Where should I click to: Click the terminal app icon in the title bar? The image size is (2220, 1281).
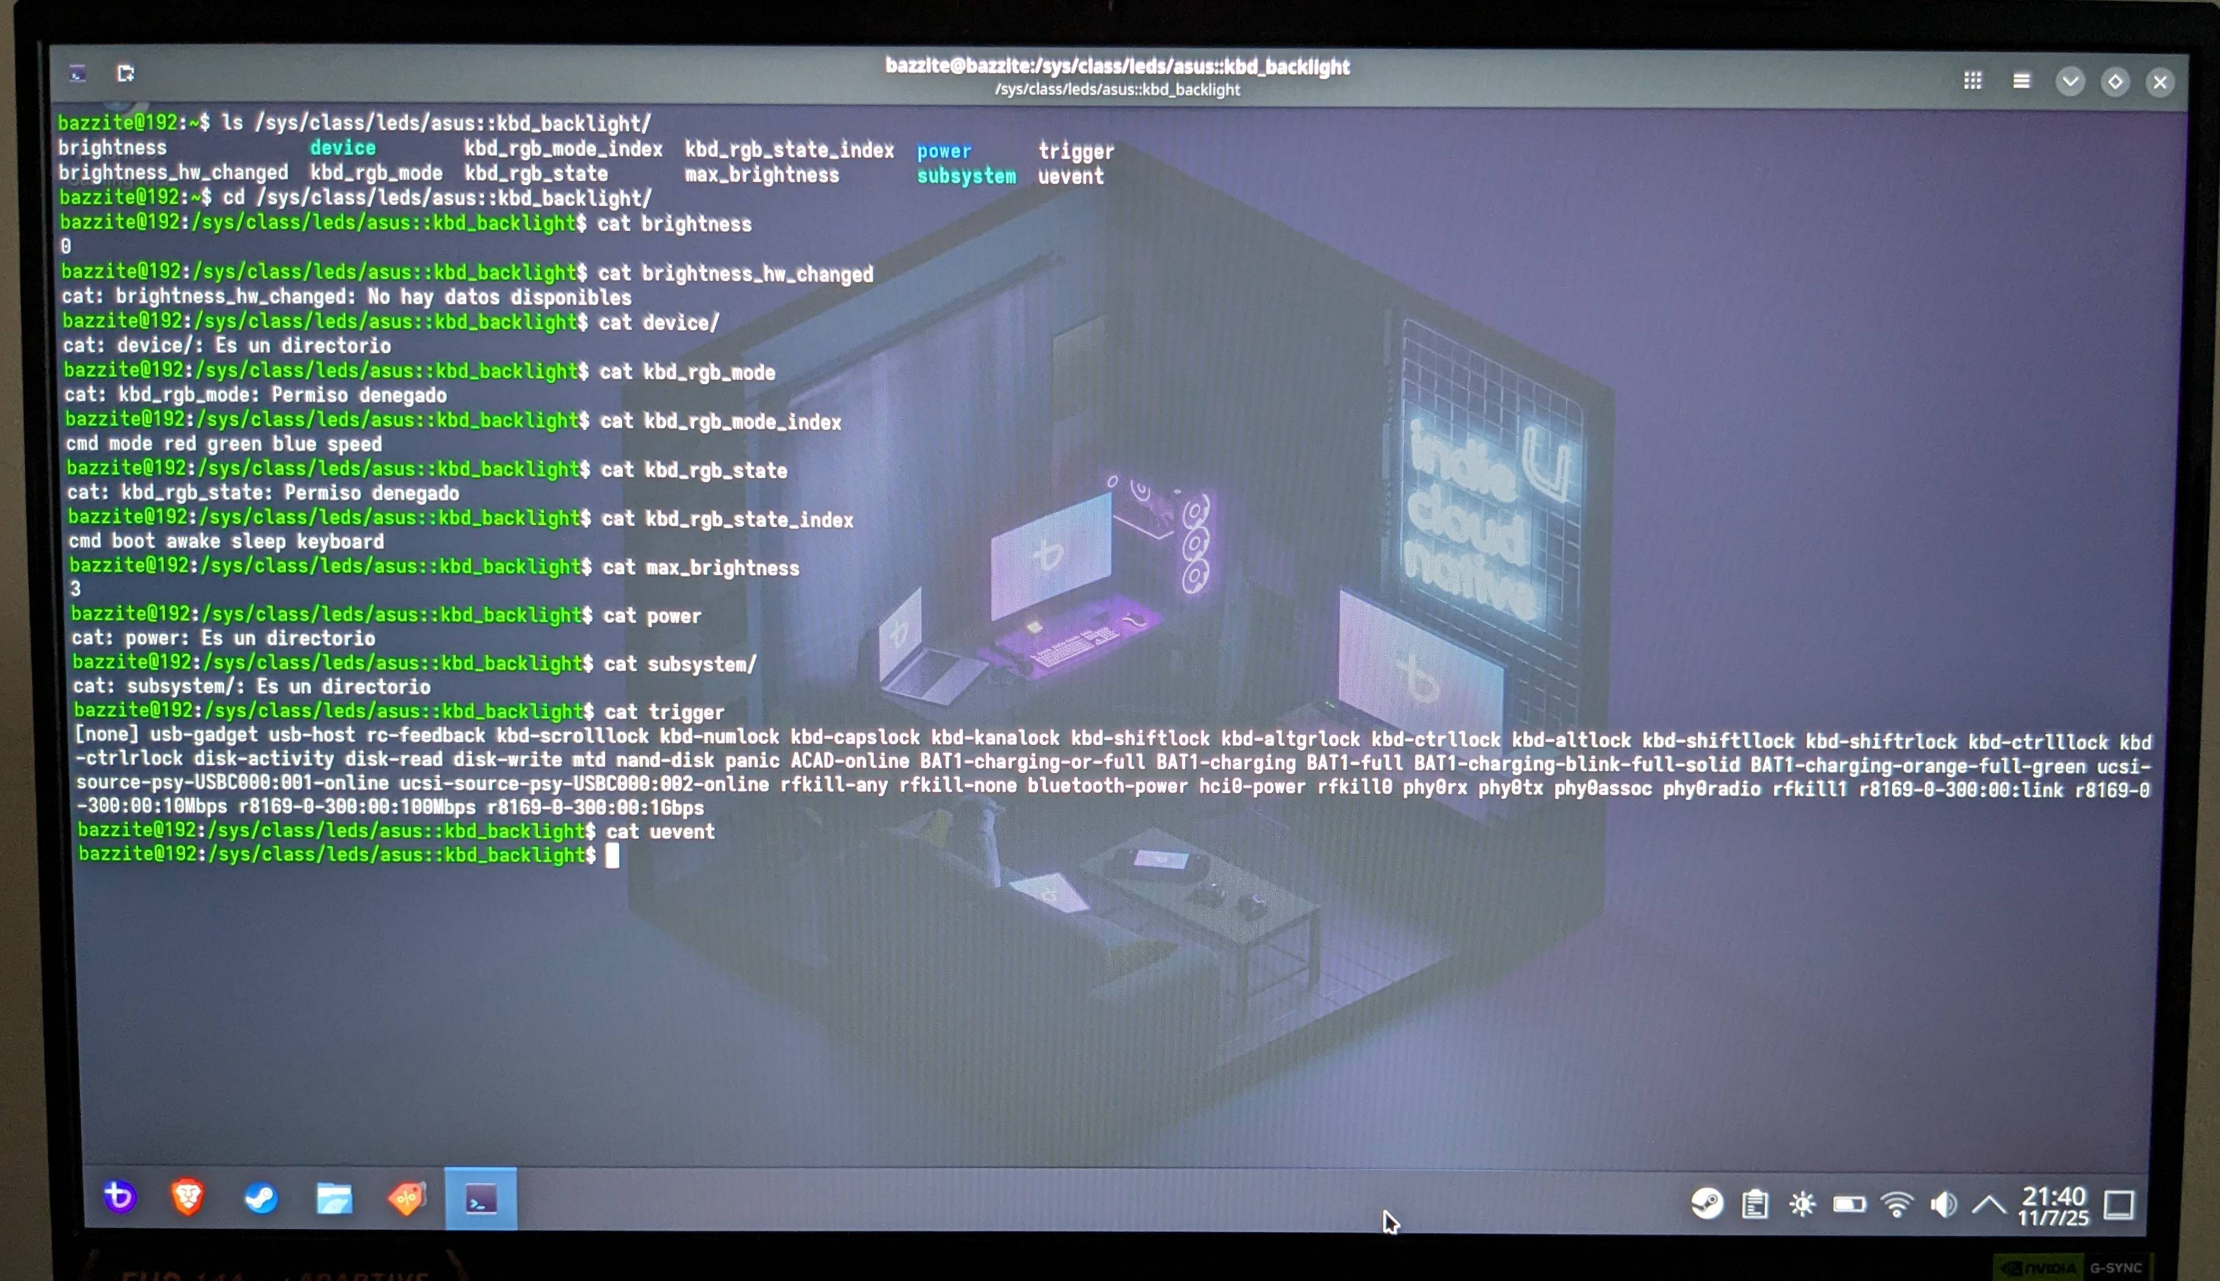(78, 73)
